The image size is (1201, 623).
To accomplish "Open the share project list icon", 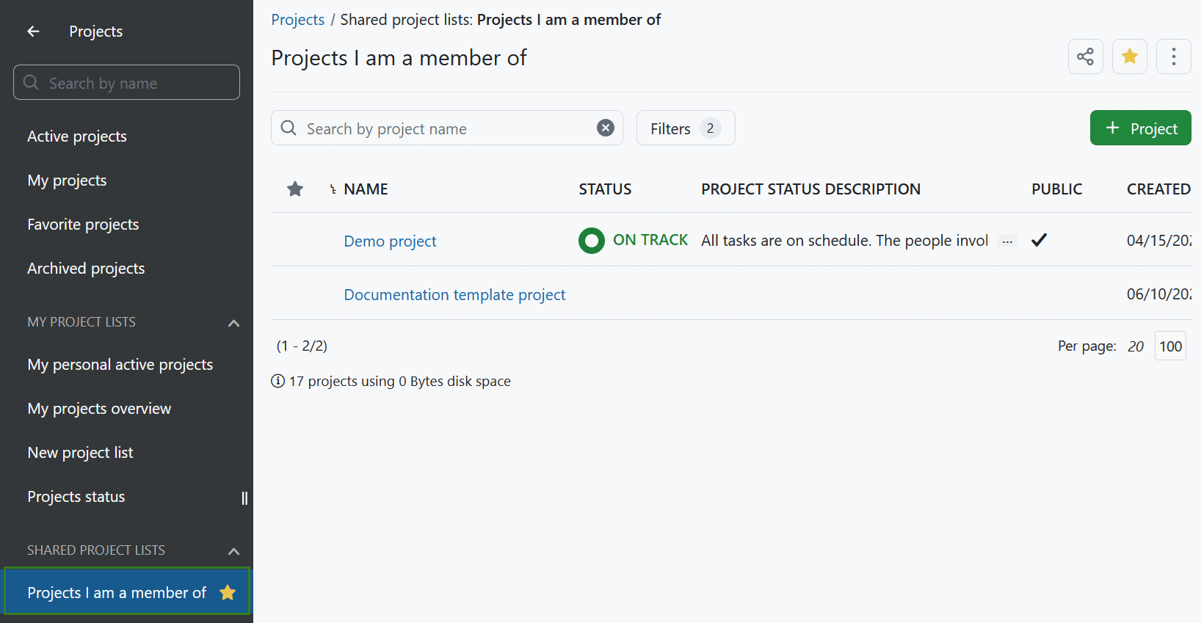I will point(1085,57).
